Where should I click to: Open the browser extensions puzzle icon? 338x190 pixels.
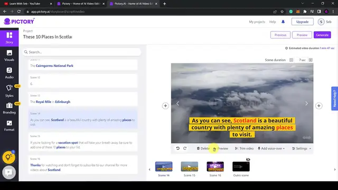click(305, 12)
